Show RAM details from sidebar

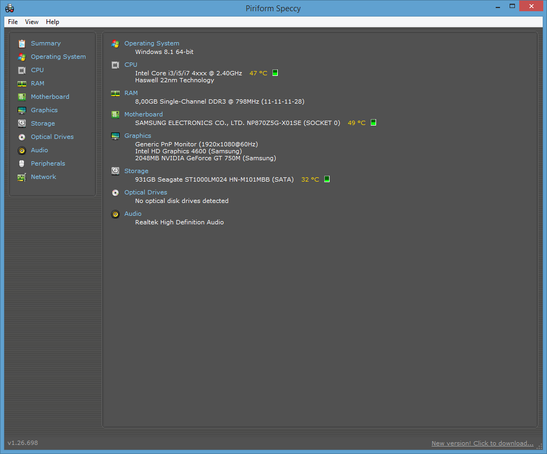37,83
